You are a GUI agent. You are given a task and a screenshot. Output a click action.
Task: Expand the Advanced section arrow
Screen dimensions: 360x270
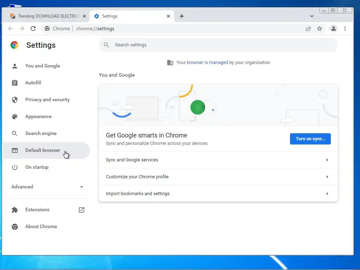pos(82,187)
